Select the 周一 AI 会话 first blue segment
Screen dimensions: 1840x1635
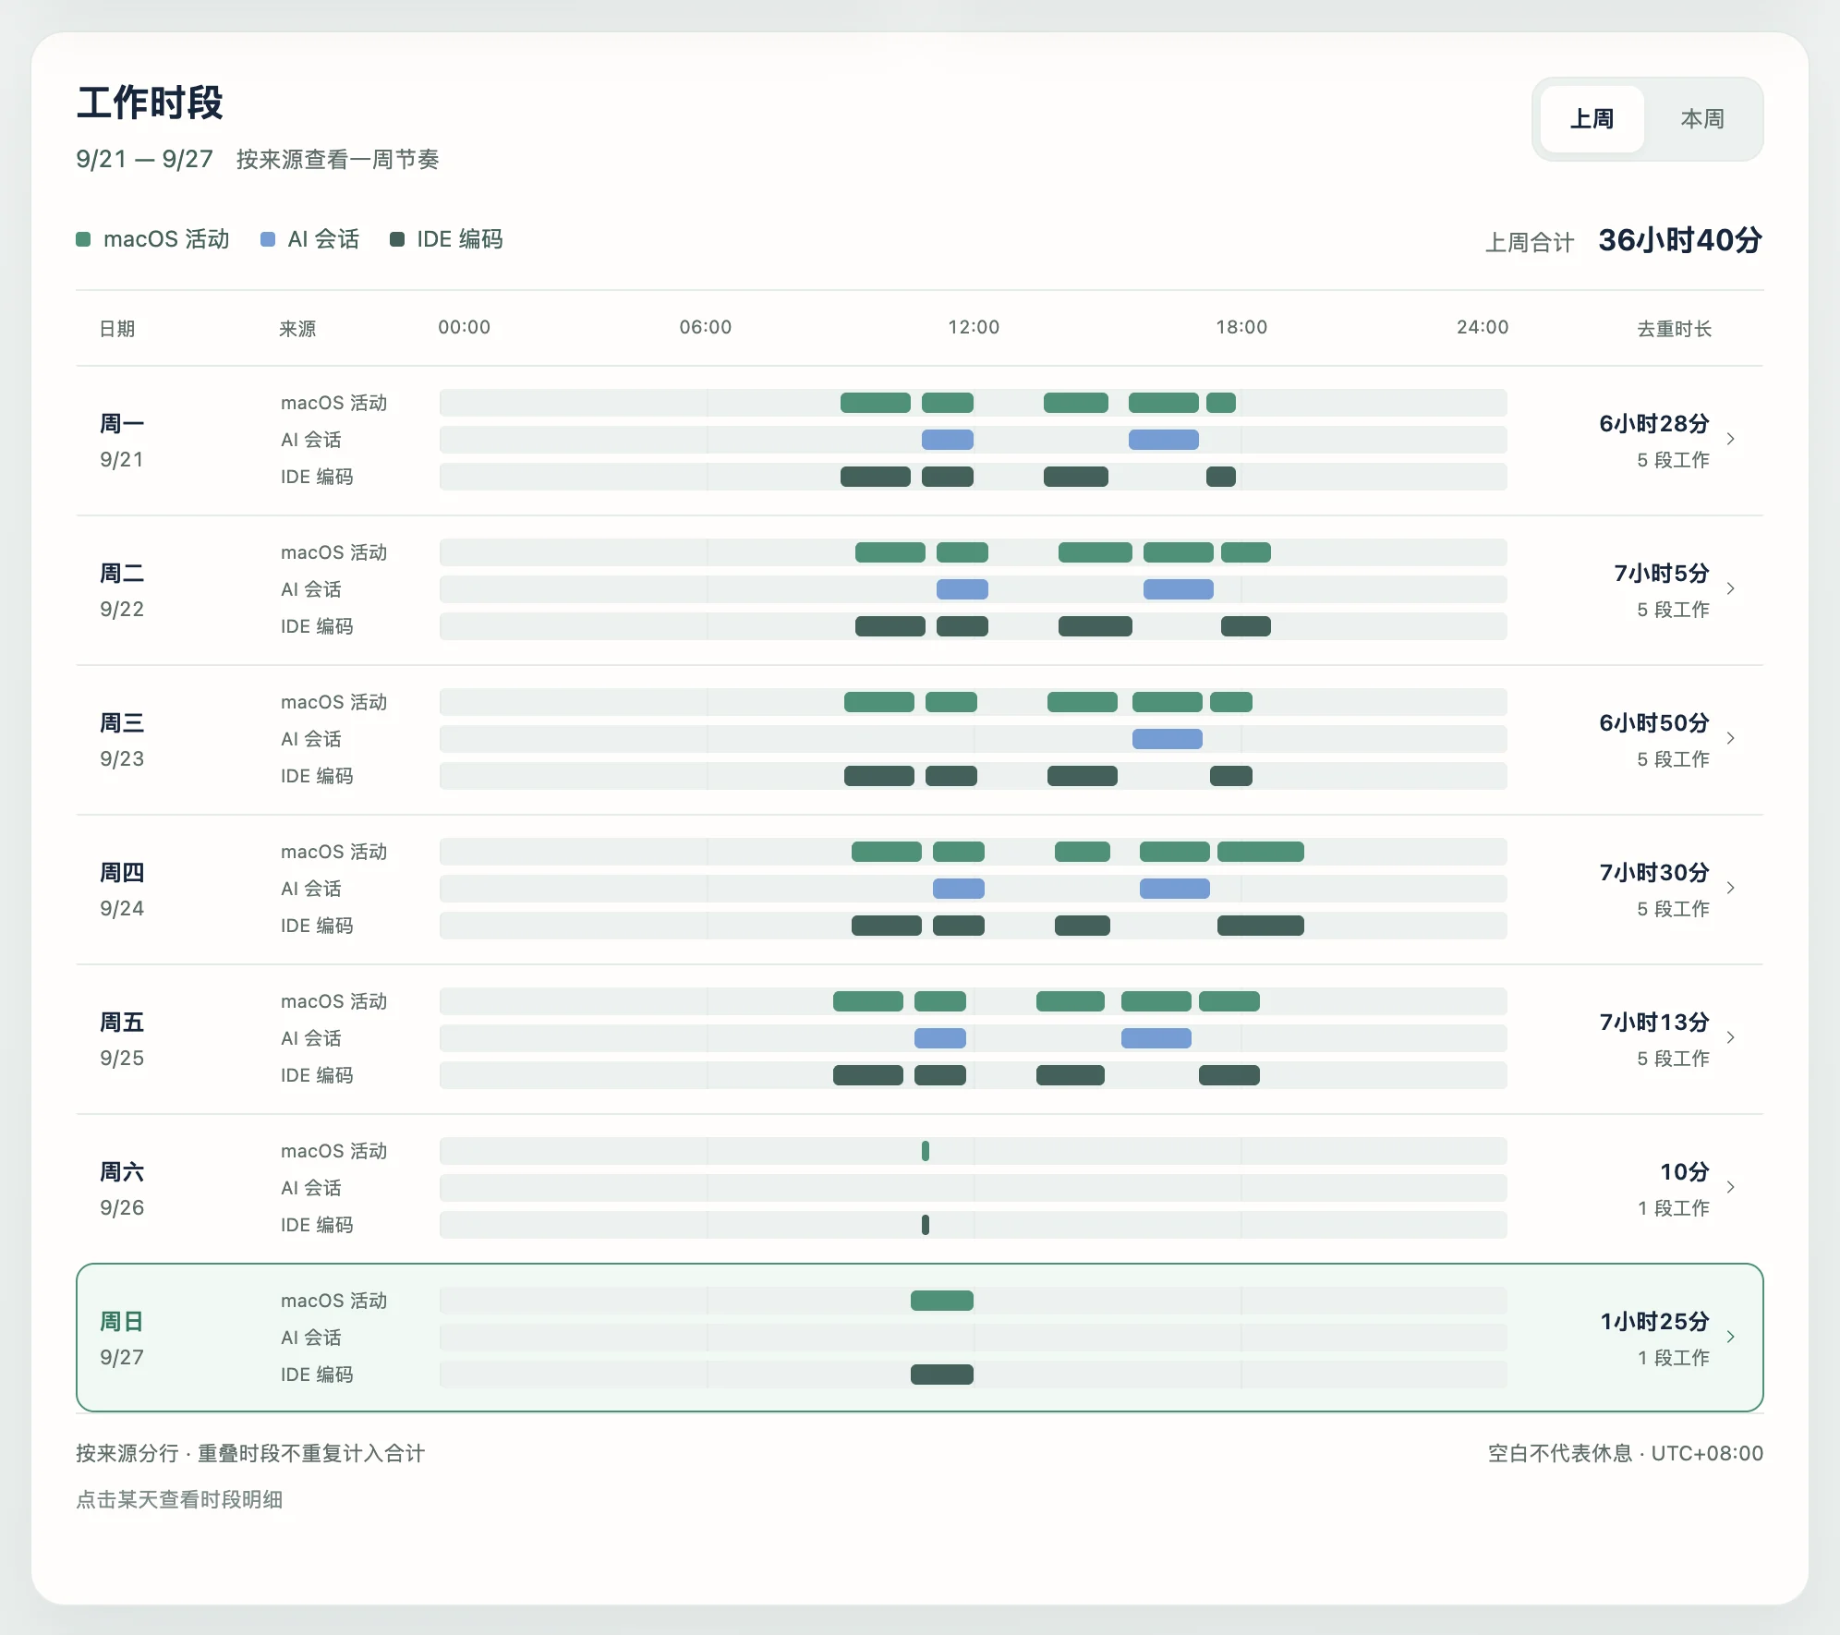948,440
